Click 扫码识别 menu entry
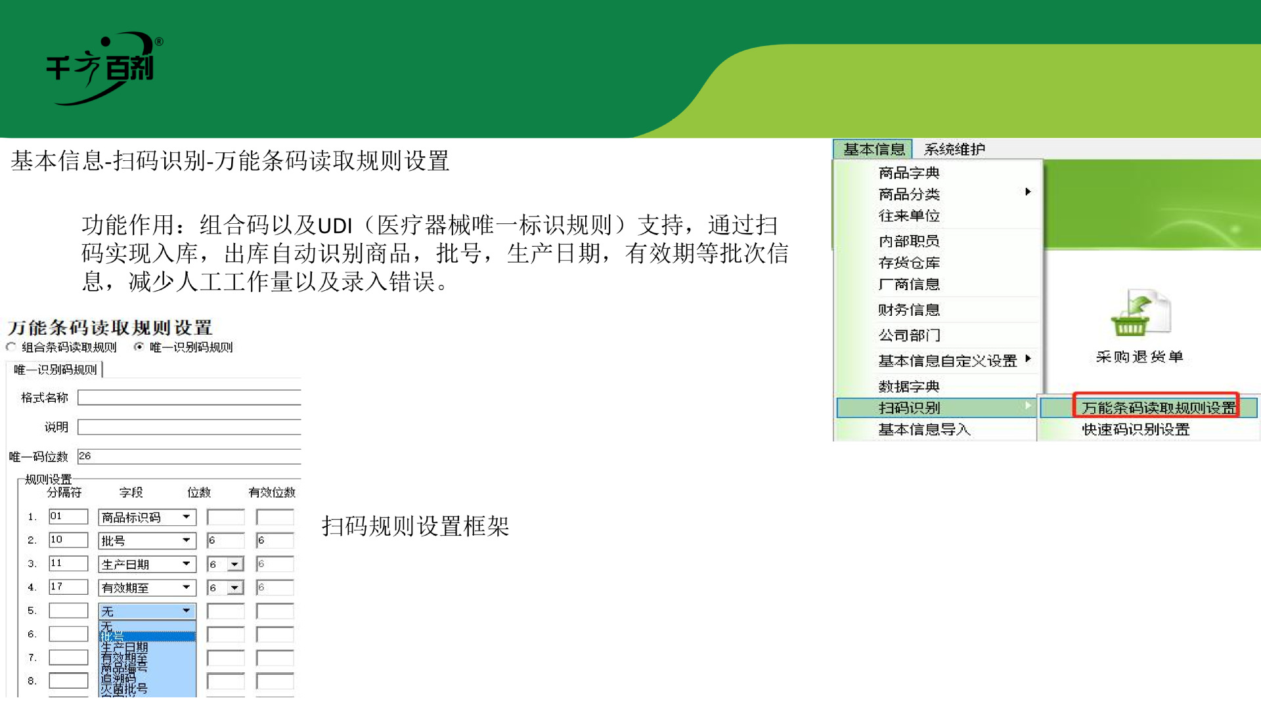The width and height of the screenshot is (1261, 709). [910, 408]
